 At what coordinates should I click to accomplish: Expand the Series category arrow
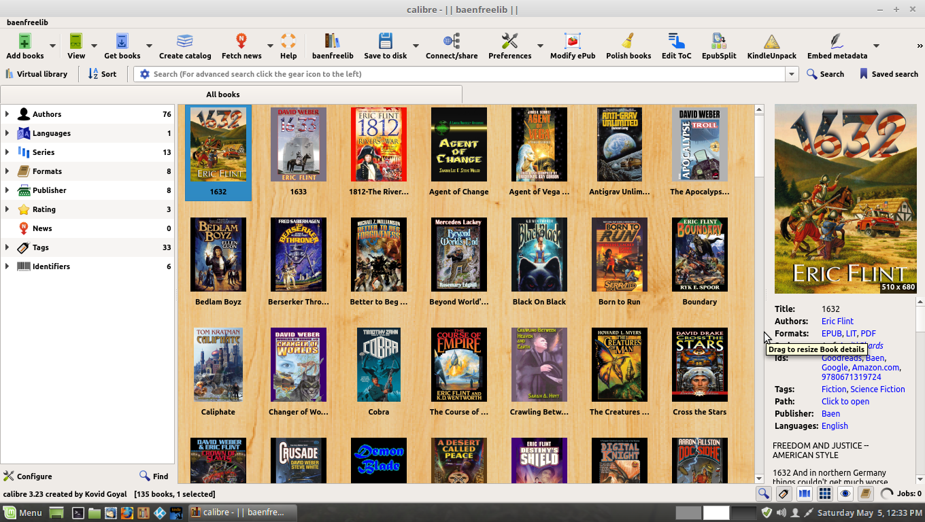click(x=7, y=152)
